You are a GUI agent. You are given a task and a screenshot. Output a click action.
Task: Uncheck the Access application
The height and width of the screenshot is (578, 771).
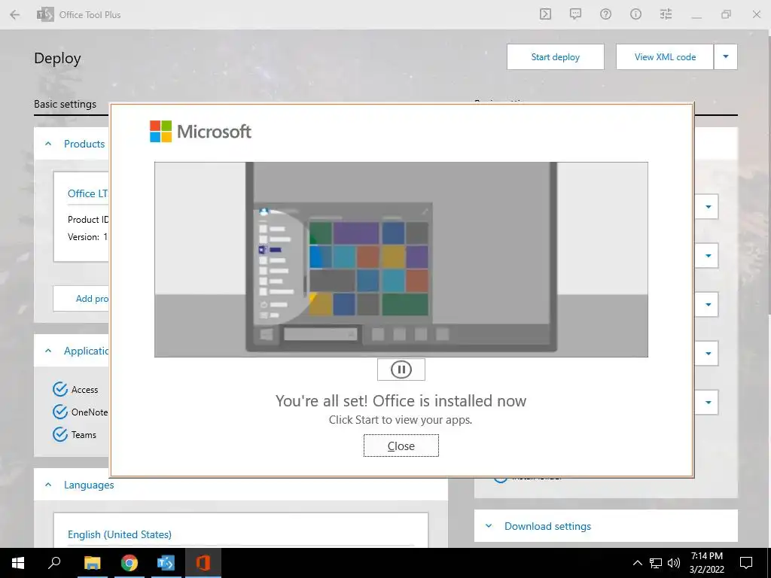click(x=60, y=389)
